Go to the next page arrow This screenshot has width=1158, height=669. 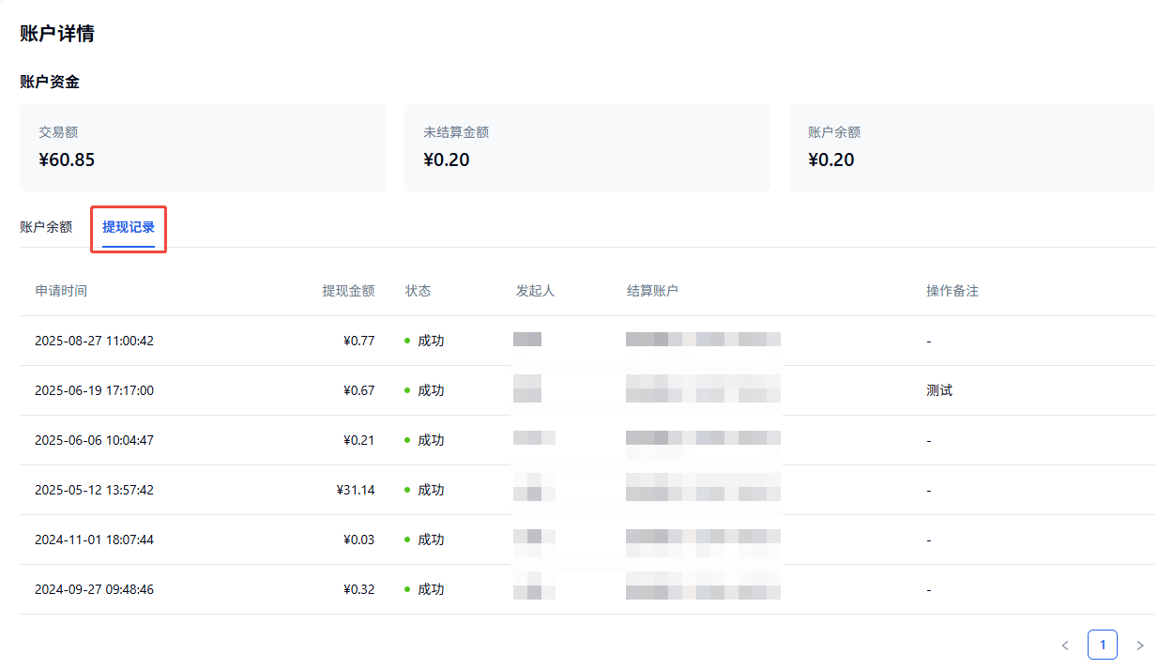pos(1140,646)
